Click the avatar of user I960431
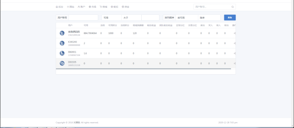The image size is (294, 128). (62, 53)
